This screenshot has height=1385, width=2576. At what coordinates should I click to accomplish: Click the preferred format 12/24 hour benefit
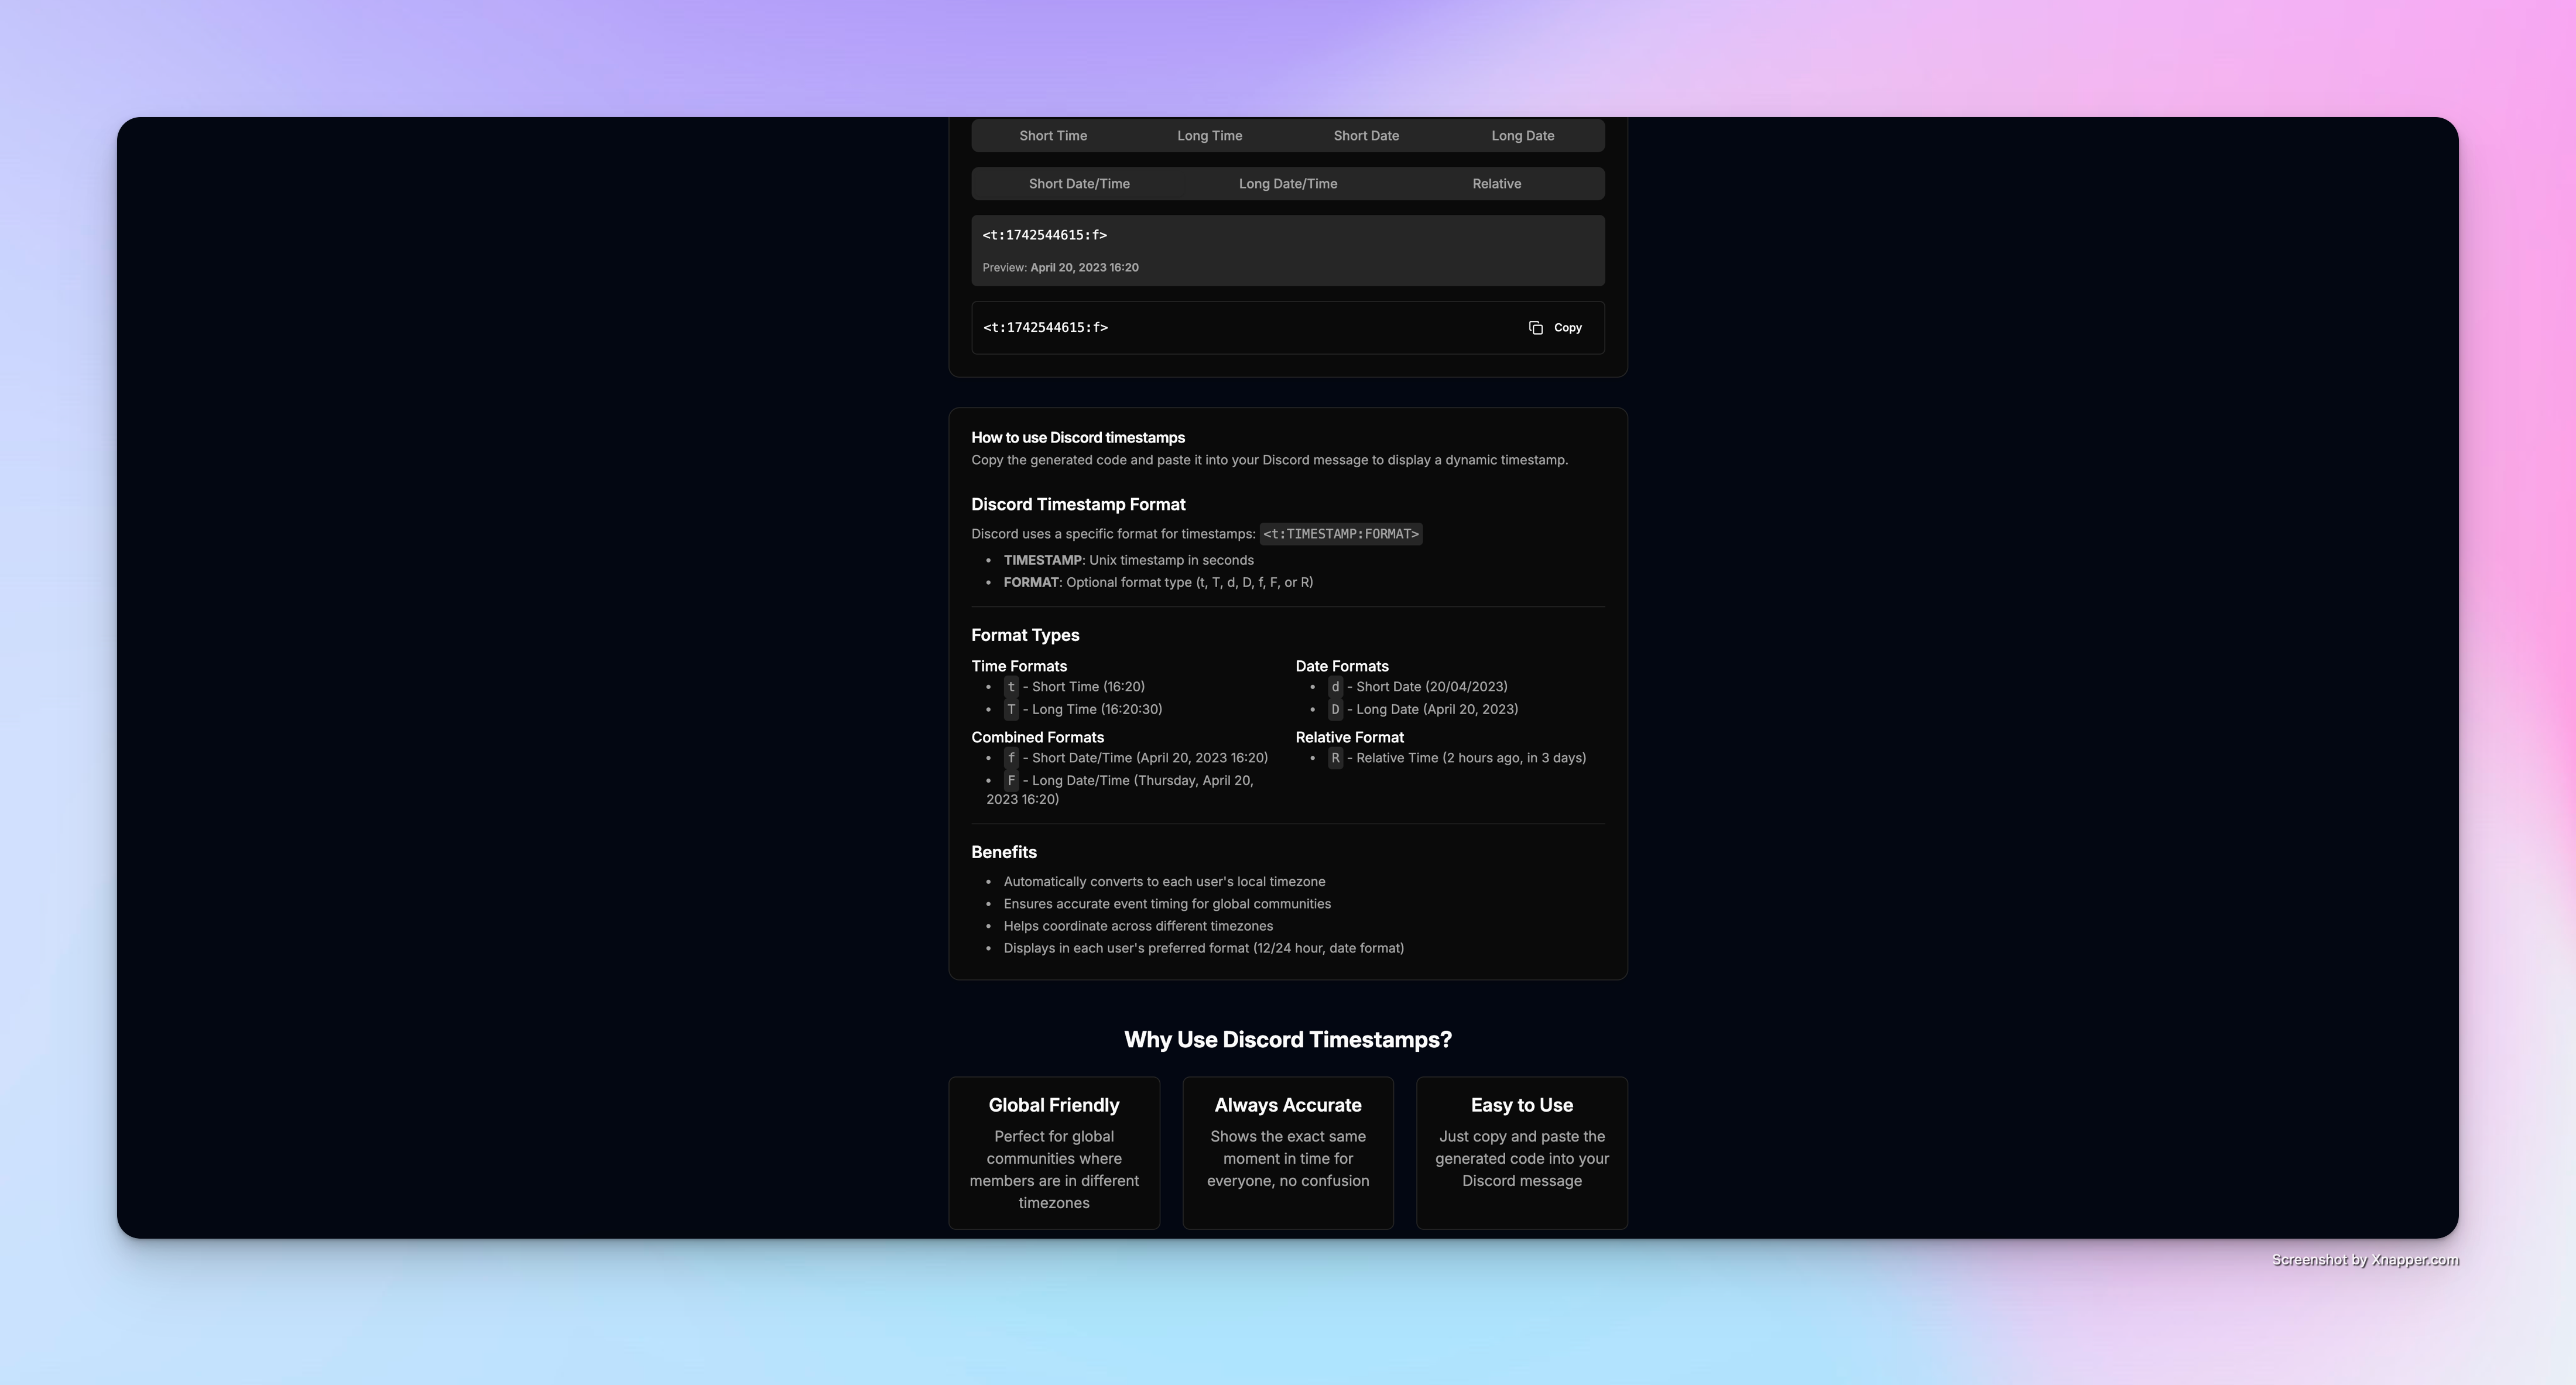pyautogui.click(x=1203, y=948)
